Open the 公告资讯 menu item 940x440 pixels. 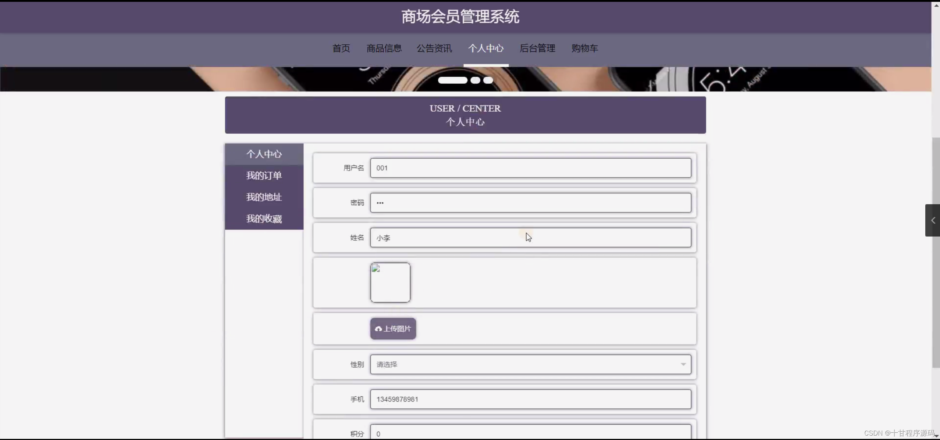point(434,48)
